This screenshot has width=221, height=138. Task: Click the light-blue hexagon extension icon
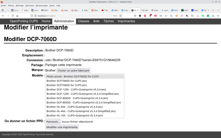pos(171,16)
